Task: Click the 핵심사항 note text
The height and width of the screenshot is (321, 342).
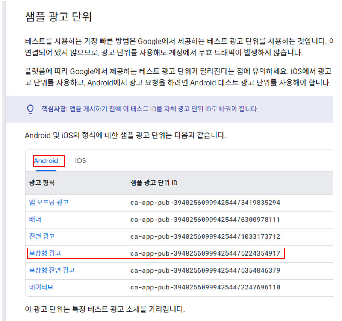Action: click(x=150, y=109)
